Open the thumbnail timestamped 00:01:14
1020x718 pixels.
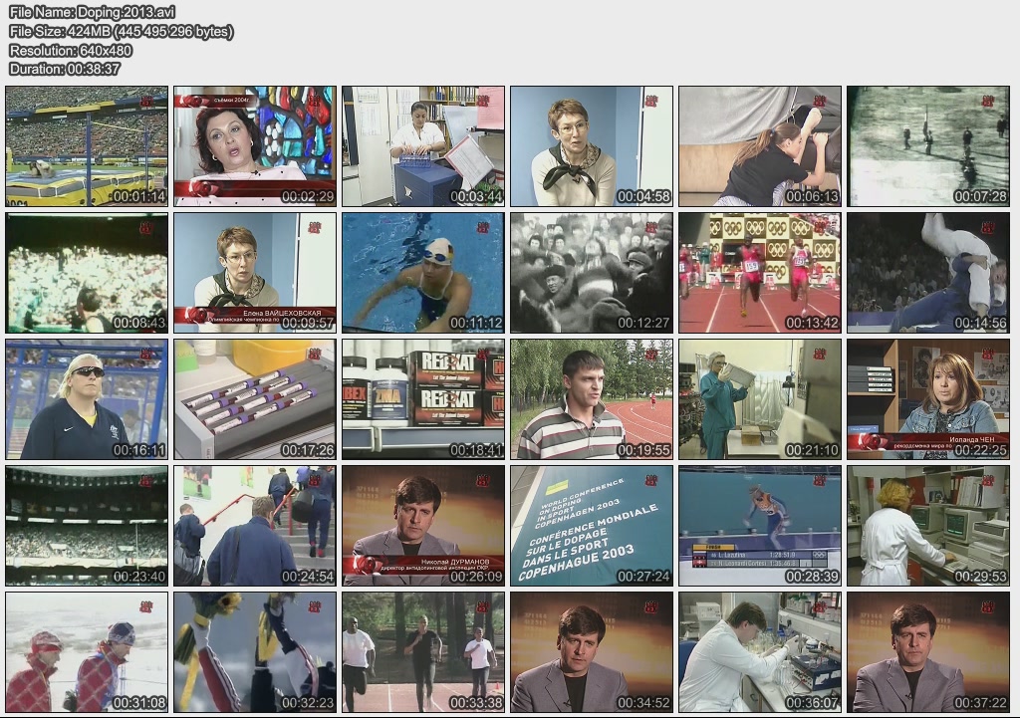[87, 145]
